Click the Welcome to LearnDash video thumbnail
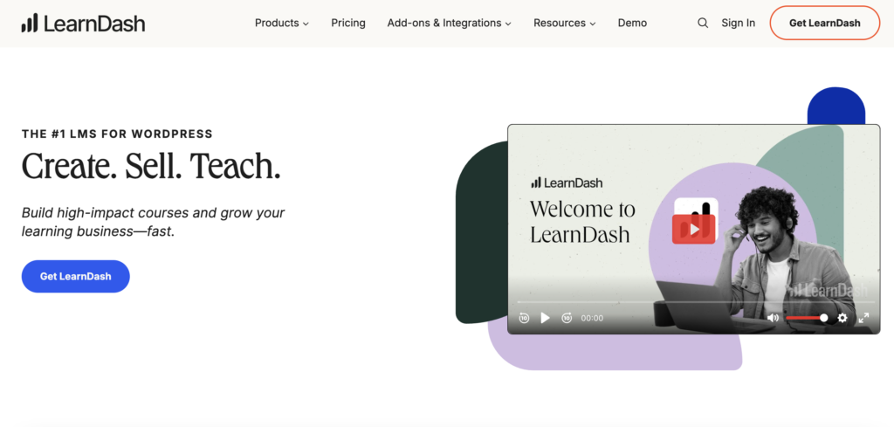The image size is (894, 427). click(694, 229)
